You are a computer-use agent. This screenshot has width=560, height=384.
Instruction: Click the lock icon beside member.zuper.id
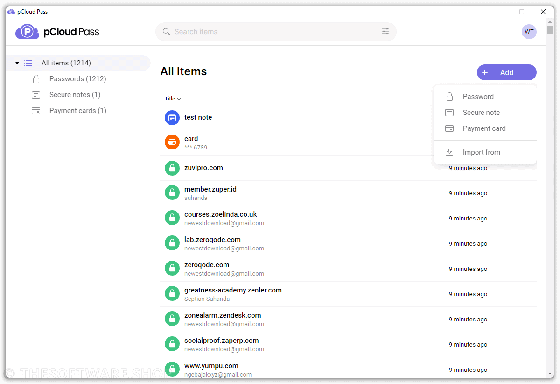click(172, 192)
